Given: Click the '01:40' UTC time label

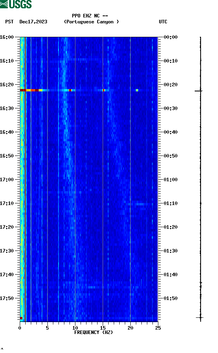Looking at the screenshot, I should pos(171,275).
